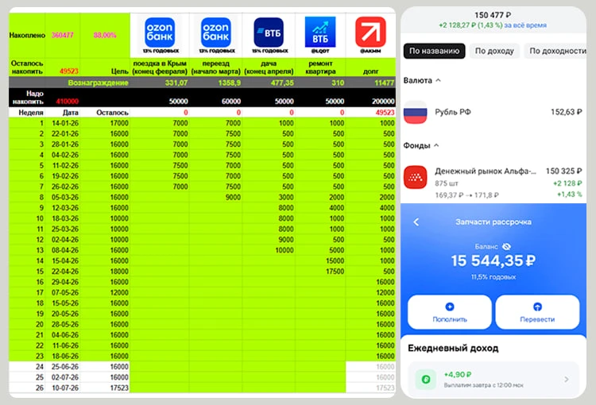Click the VTB investment chart logo
This screenshot has width=596, height=405.
coord(320,32)
